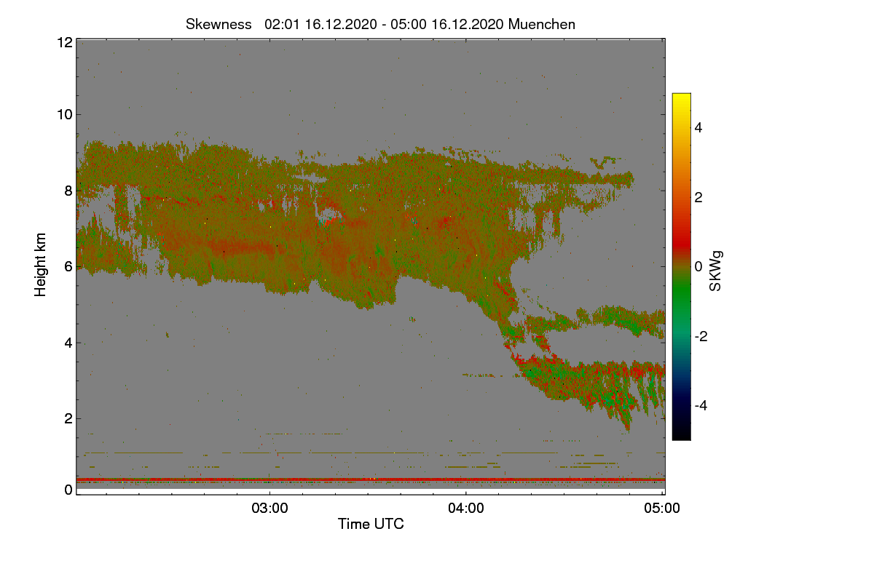Click the Time UTC axis title
The height and width of the screenshot is (582, 874).
coord(371,524)
